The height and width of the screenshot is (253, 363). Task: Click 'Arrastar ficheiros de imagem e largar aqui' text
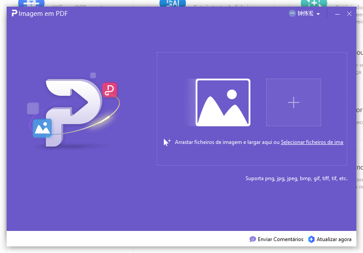pyautogui.click(x=223, y=142)
